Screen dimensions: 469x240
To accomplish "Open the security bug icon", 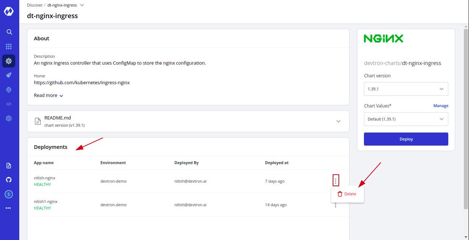I will click(9, 89).
